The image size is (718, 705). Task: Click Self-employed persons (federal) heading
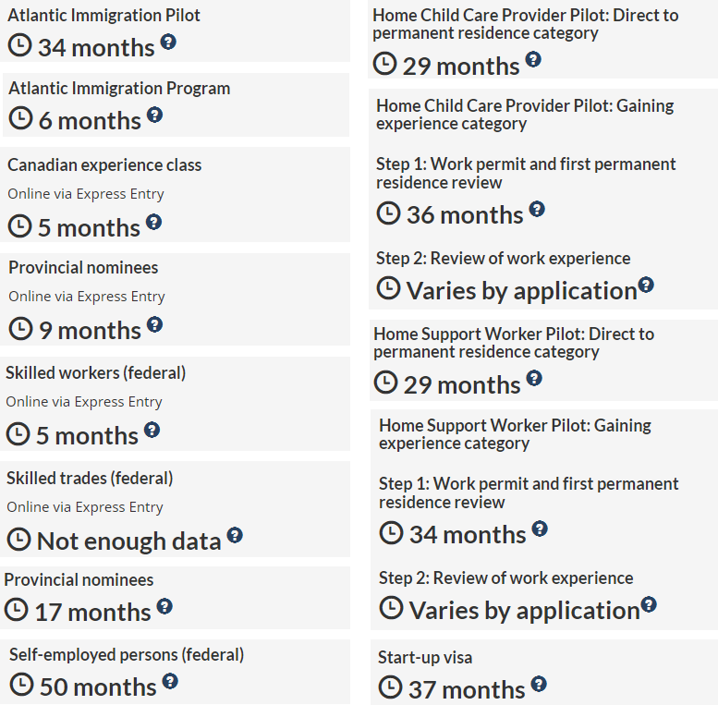tap(127, 655)
